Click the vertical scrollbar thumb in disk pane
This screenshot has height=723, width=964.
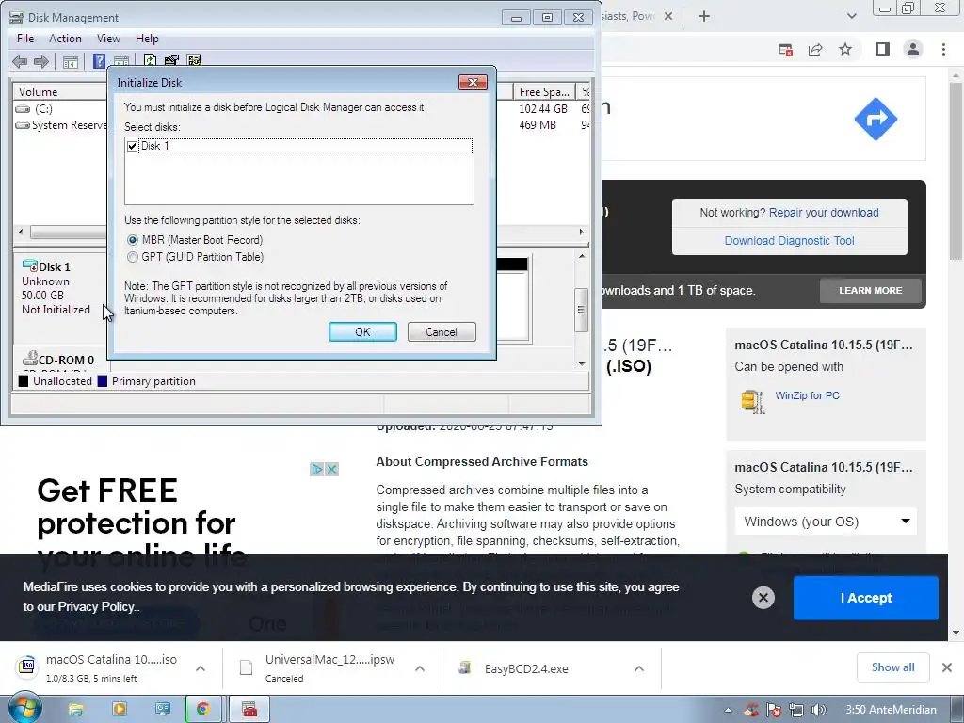coord(581,310)
